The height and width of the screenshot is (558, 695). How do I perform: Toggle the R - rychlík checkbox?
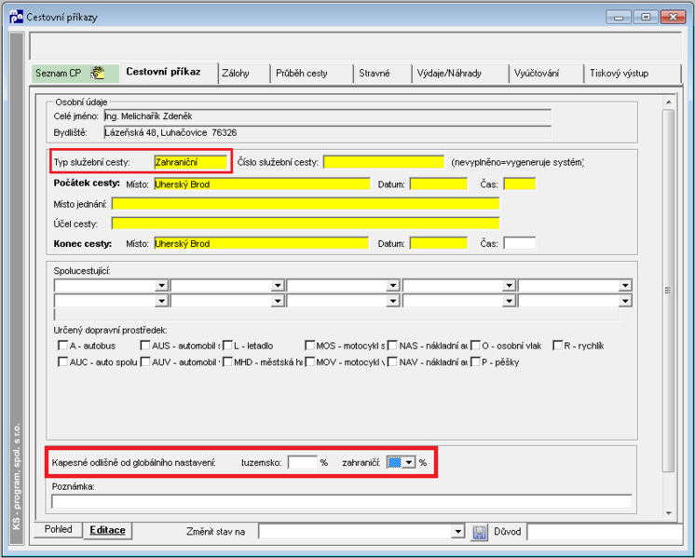click(x=558, y=346)
